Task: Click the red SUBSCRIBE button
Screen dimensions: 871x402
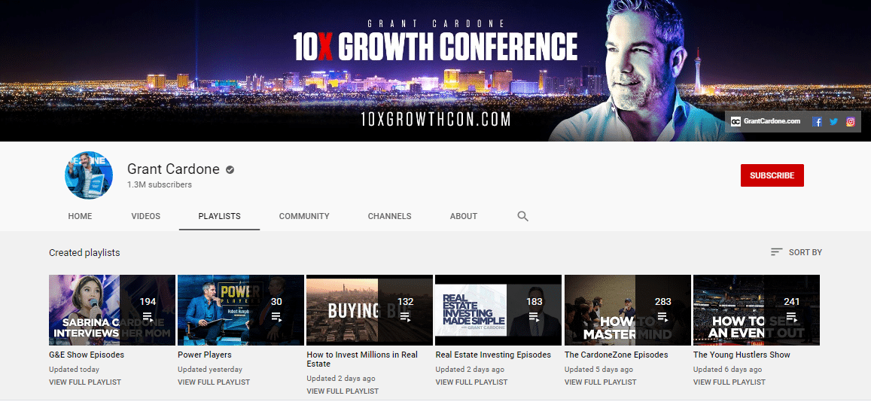Action: [x=772, y=175]
